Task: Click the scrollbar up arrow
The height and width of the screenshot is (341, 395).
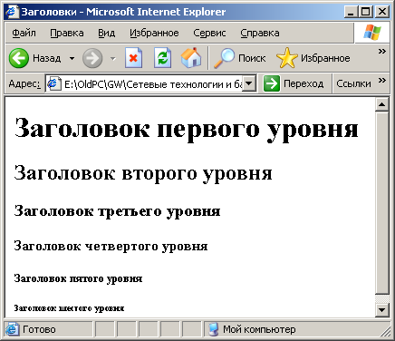Action: pyautogui.click(x=382, y=104)
